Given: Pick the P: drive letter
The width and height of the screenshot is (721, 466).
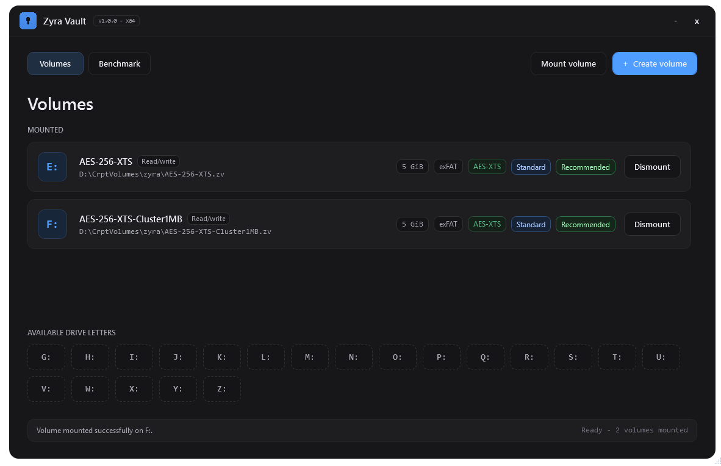Looking at the screenshot, I should [442, 357].
